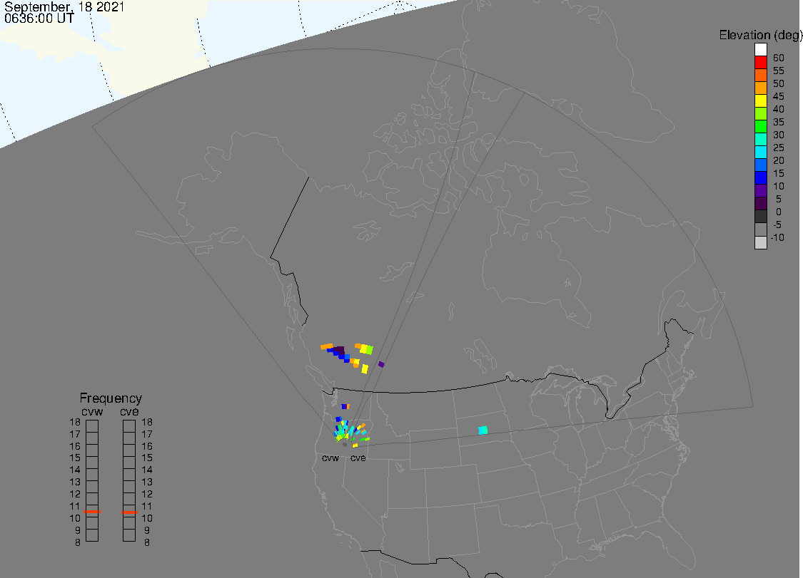This screenshot has width=803, height=578.
Task: Click the '8' label of the cve scale
Action: point(147,542)
